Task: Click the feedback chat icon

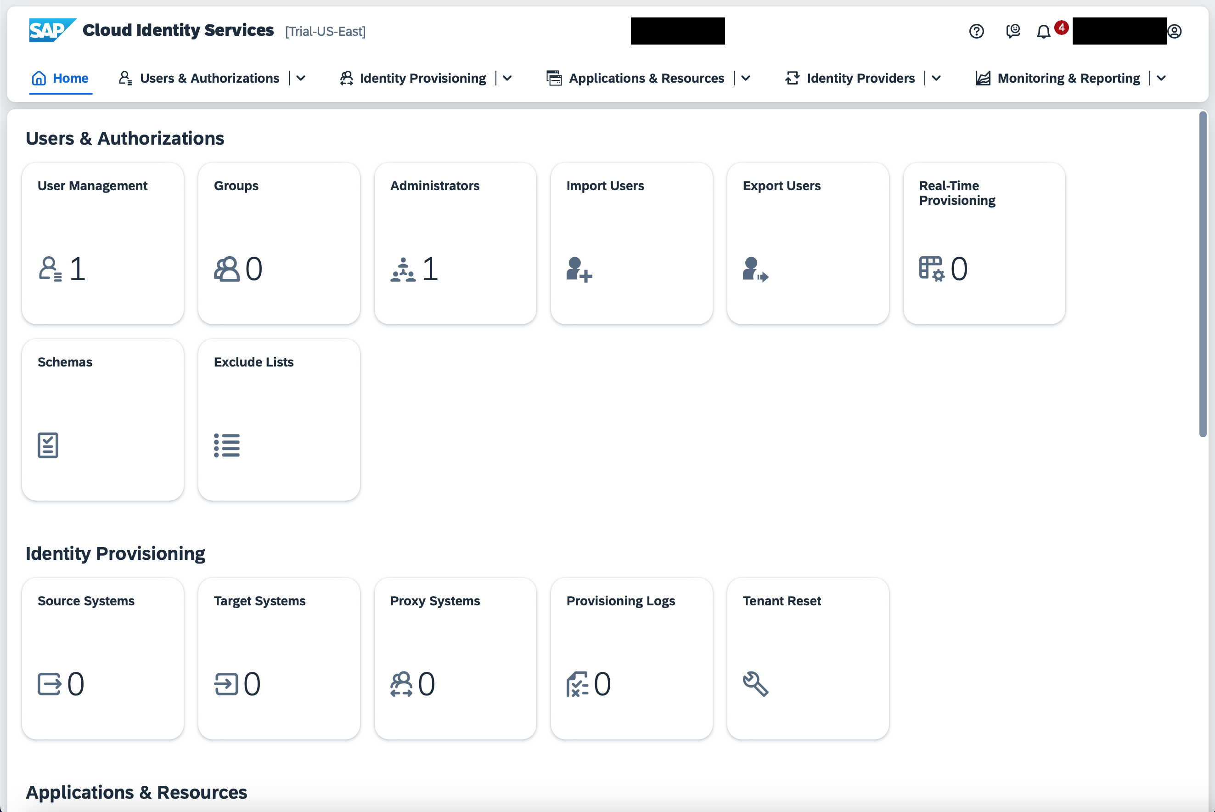Action: tap(1012, 32)
